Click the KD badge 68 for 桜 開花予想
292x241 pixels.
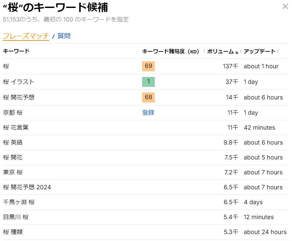[x=148, y=97]
